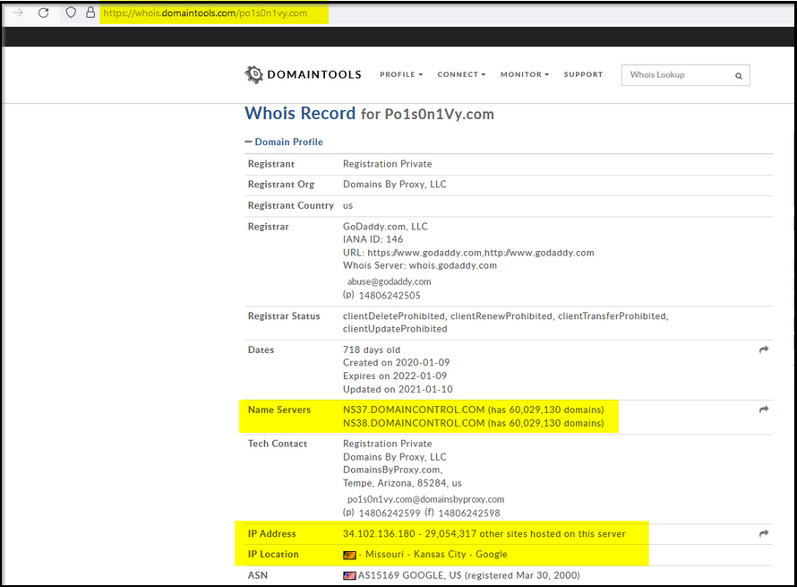Go to the SUPPORT page
Screen dimensions: 797x587
583,74
